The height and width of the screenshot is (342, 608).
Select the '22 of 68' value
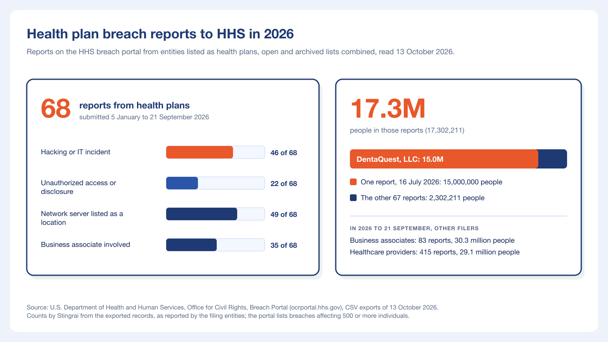(x=284, y=184)
